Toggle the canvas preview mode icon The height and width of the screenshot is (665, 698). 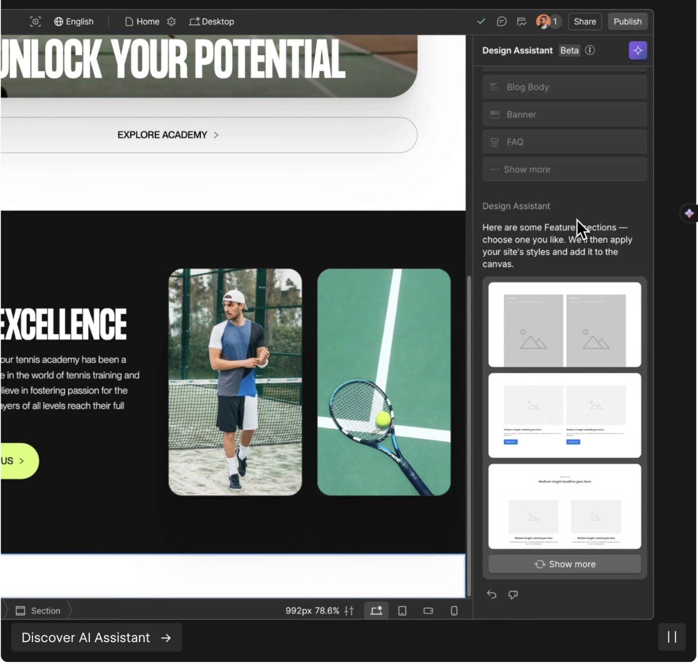35,21
